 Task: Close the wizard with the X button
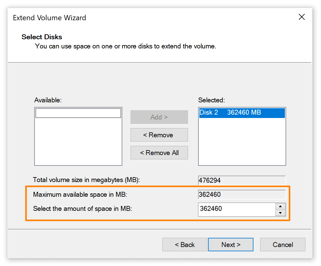point(302,17)
